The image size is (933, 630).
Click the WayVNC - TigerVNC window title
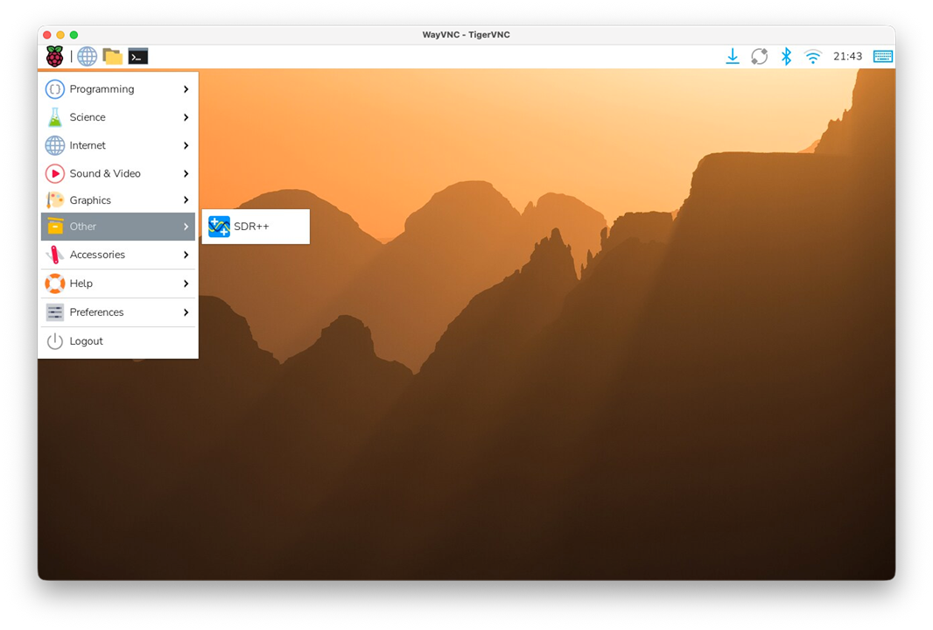(x=466, y=34)
